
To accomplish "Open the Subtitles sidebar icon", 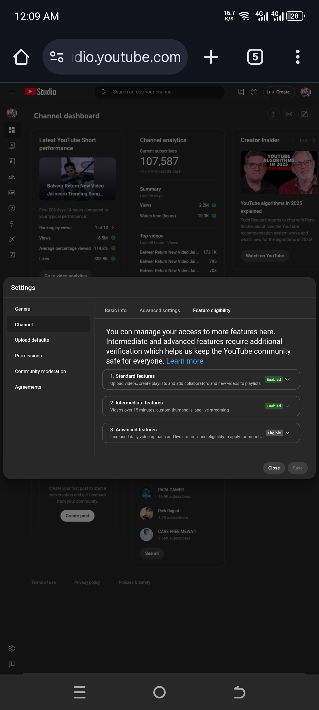I will click(x=12, y=193).
